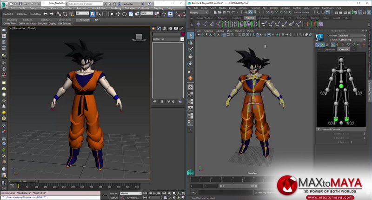Click the Create Joints shelf icon in Maya

[x=205, y=24]
